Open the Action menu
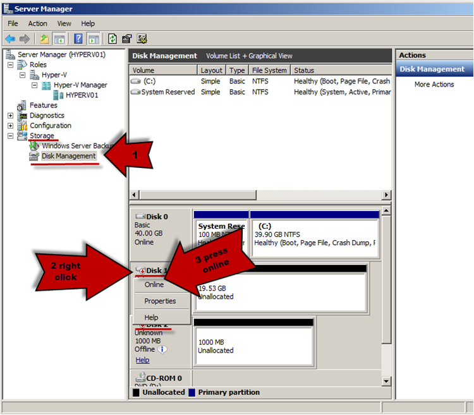This screenshot has width=474, height=415. 38,23
